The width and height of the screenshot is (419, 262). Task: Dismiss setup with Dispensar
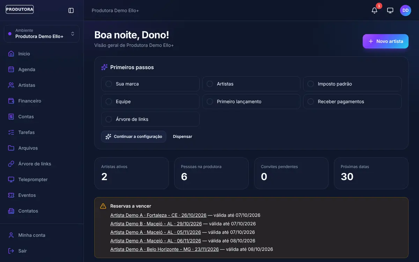click(183, 137)
